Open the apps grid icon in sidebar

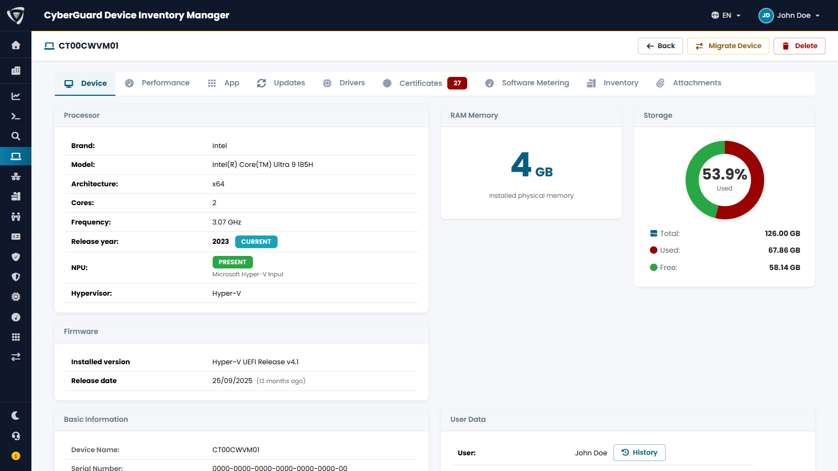16,337
